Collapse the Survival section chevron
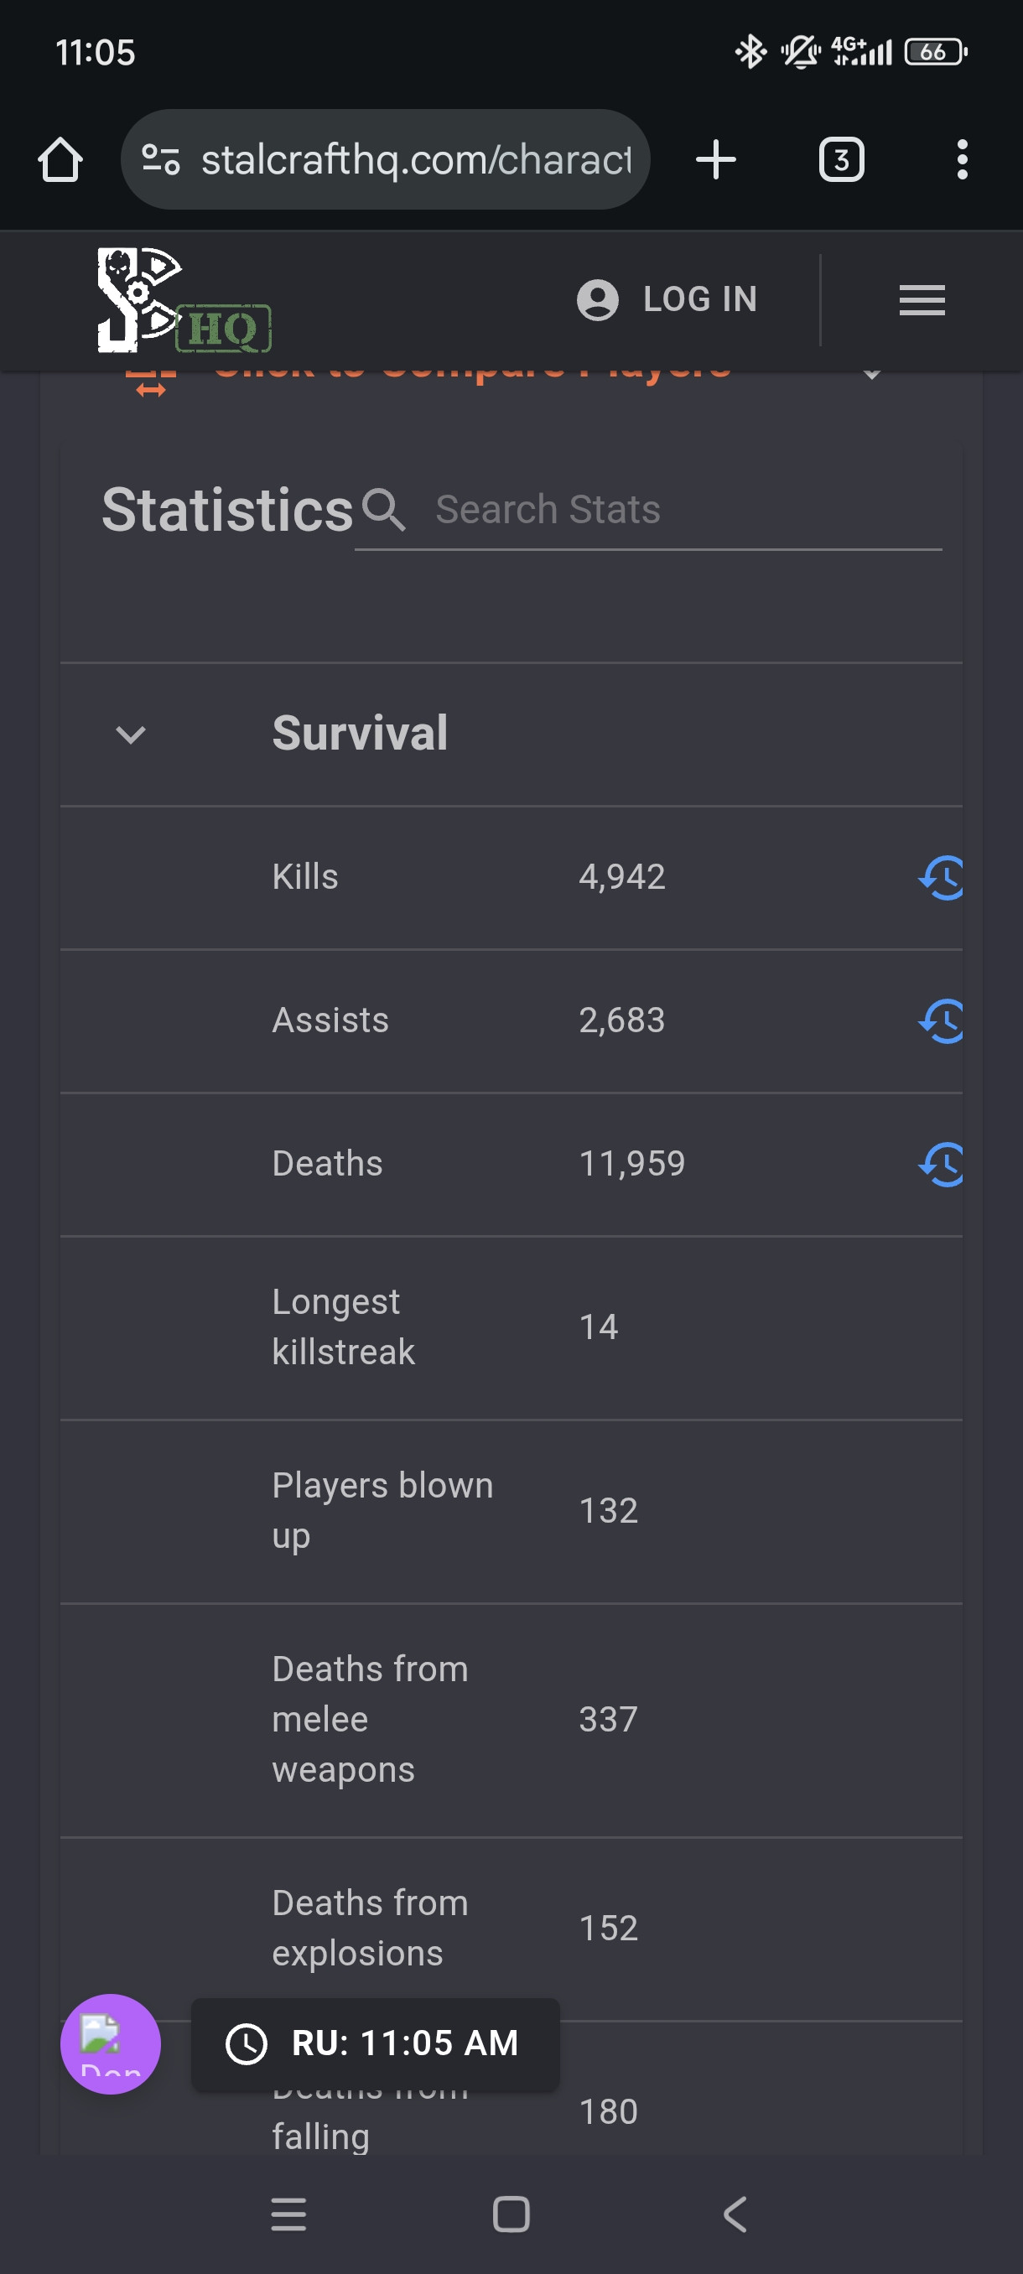This screenshot has width=1023, height=2274. click(x=131, y=735)
